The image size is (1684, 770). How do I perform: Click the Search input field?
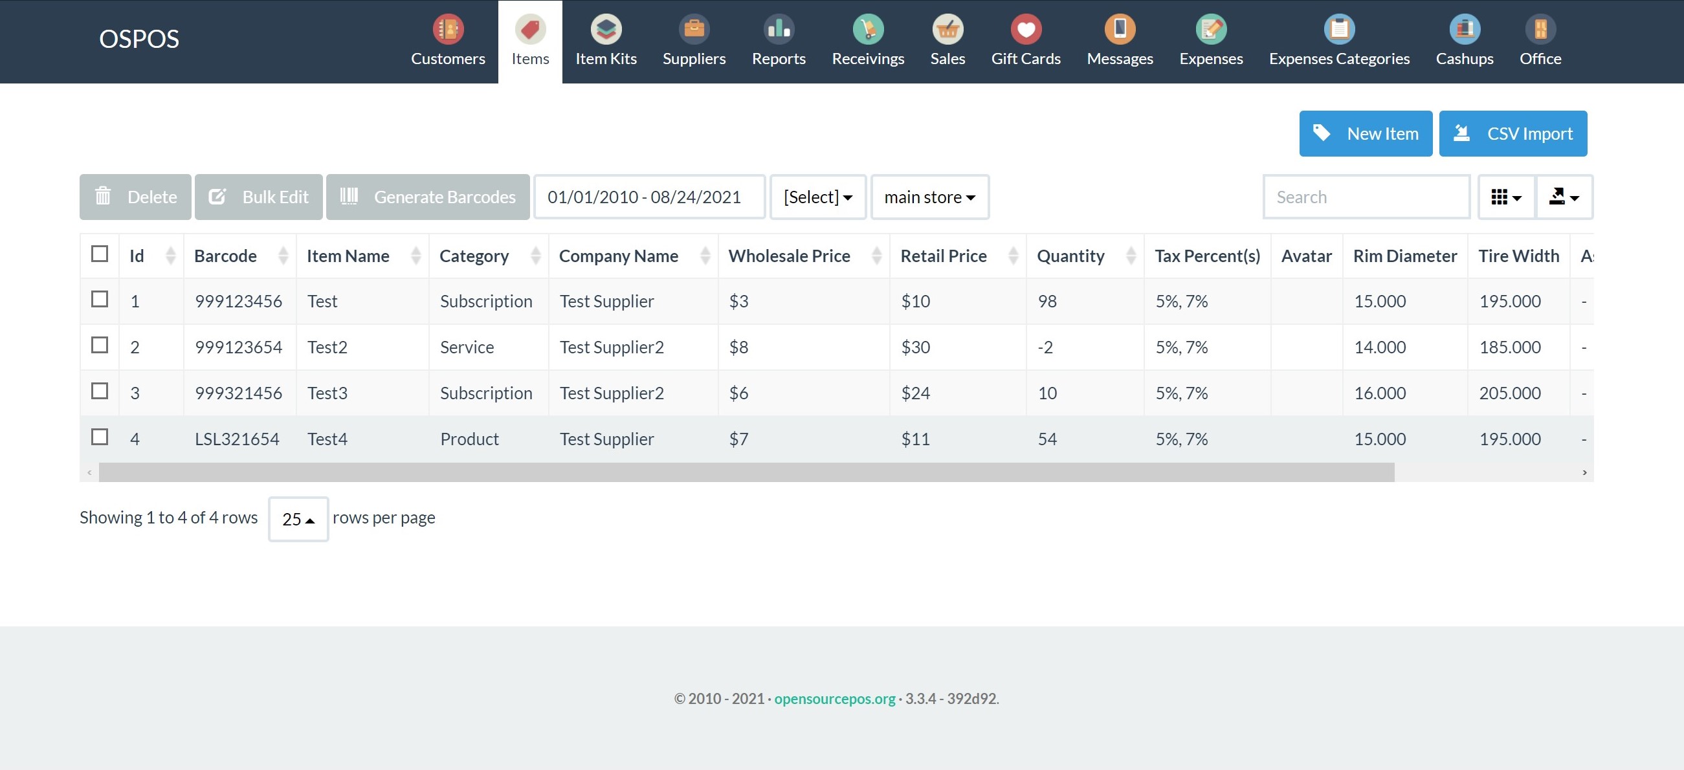(1367, 197)
